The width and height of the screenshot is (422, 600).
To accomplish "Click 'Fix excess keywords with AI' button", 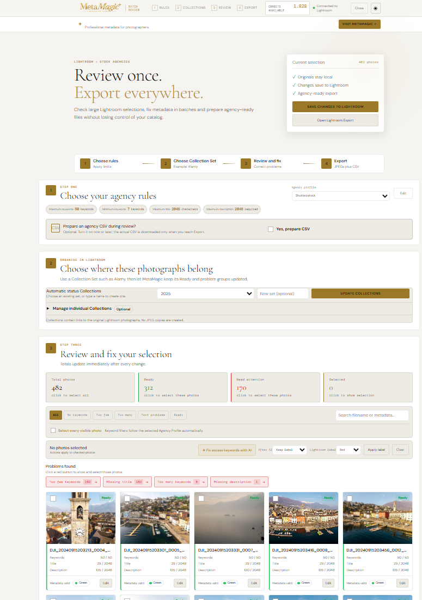I will tap(227, 450).
